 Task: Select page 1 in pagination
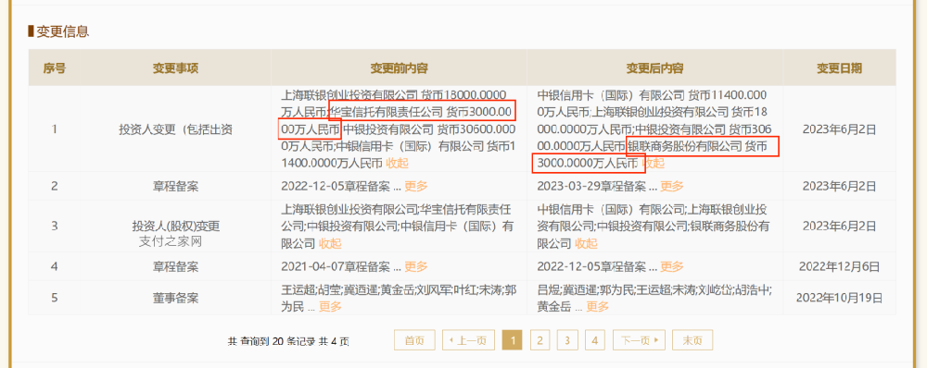pos(512,340)
